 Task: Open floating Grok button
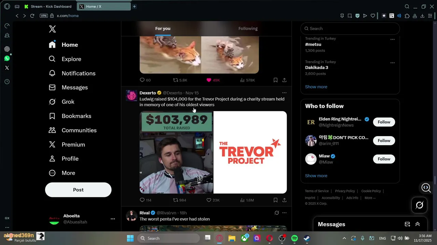point(420,205)
